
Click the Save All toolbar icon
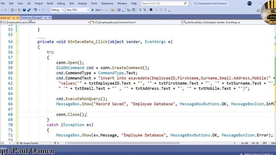tap(29, 10)
